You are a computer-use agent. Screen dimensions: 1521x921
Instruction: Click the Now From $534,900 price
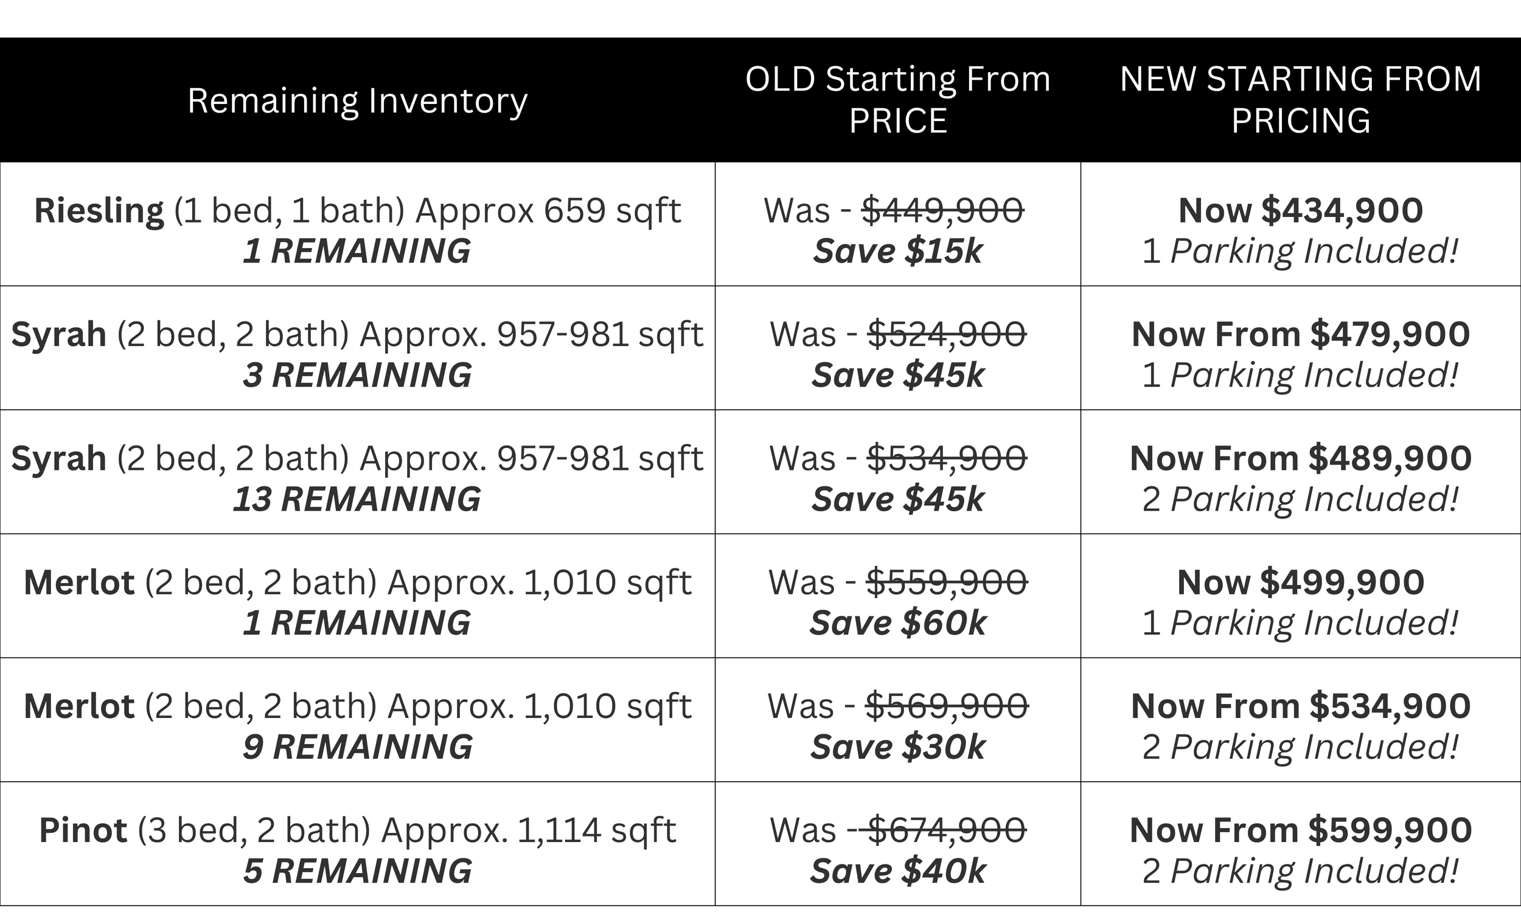click(x=1301, y=706)
